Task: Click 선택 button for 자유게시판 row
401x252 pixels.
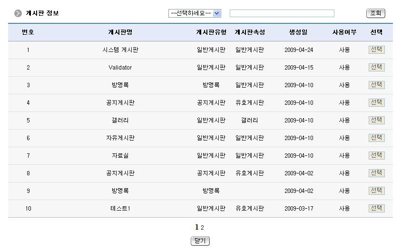Action: 376,138
